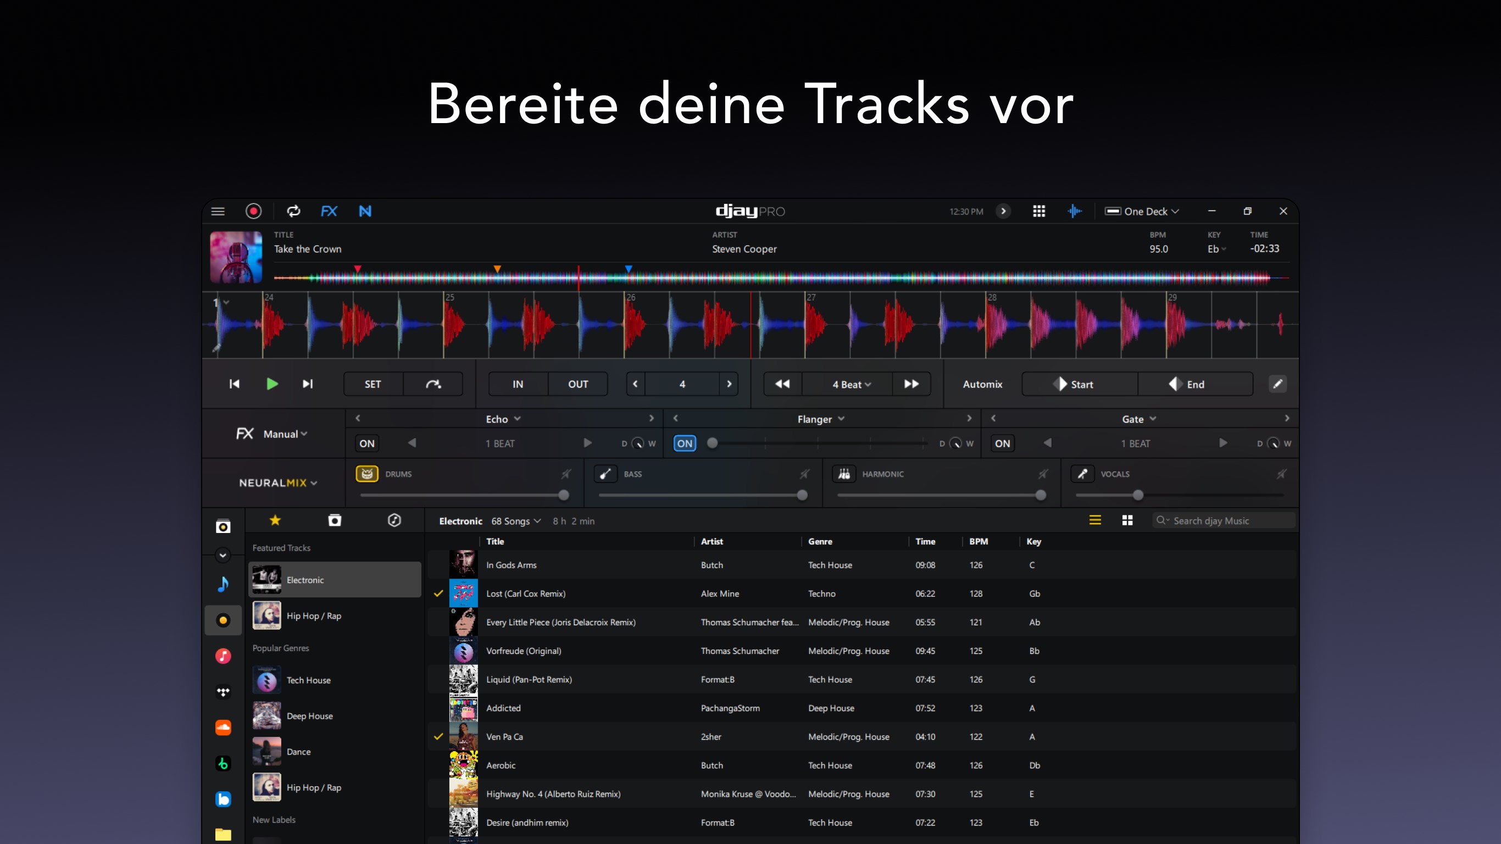This screenshot has height=844, width=1501.
Task: Open the 4 Beat jump size dropdown
Action: [851, 384]
